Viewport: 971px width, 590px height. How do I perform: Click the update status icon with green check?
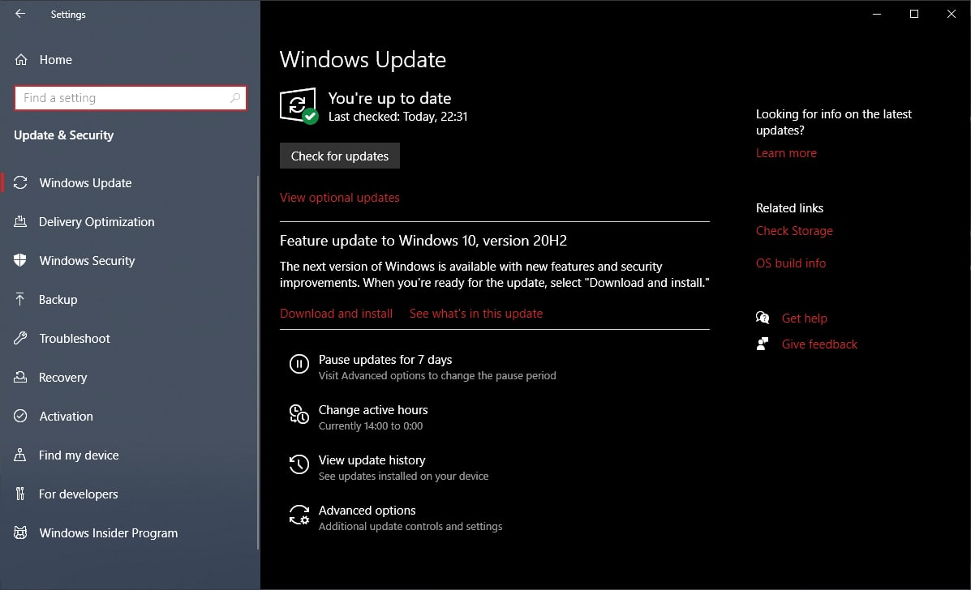coord(299,105)
